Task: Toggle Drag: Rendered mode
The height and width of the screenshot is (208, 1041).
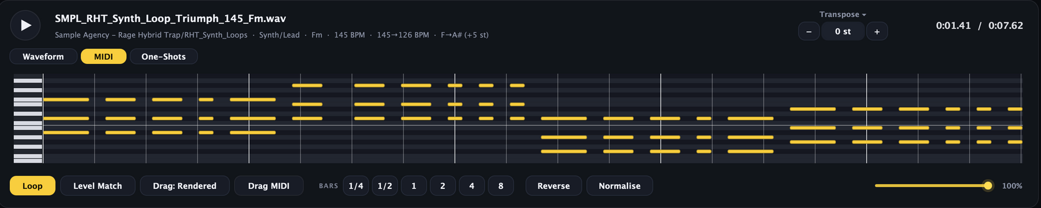Action: tap(184, 186)
